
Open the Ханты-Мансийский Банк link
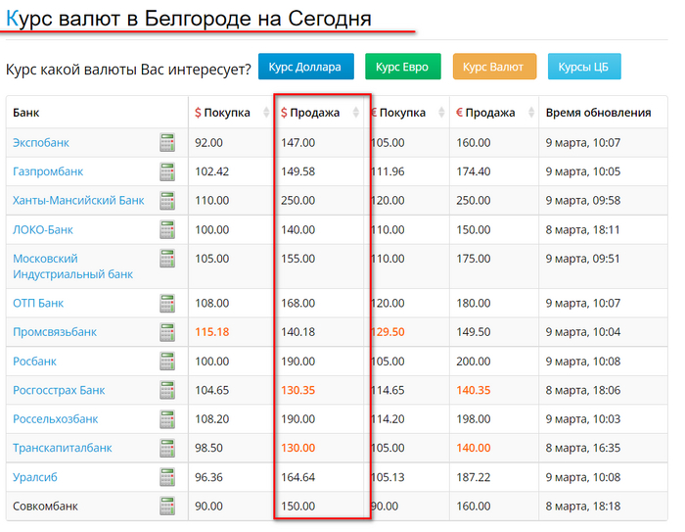(78, 201)
